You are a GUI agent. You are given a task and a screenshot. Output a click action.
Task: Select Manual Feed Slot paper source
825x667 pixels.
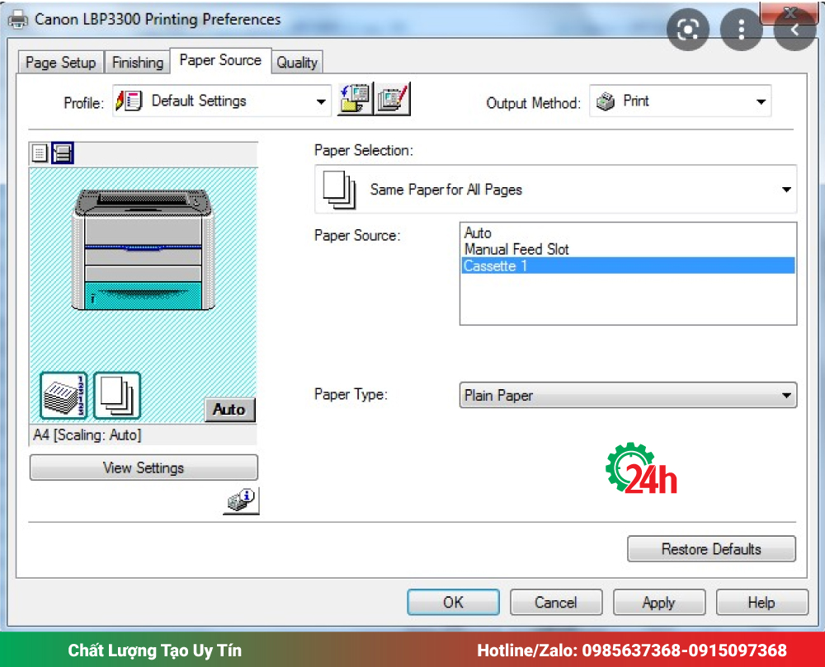click(628, 249)
